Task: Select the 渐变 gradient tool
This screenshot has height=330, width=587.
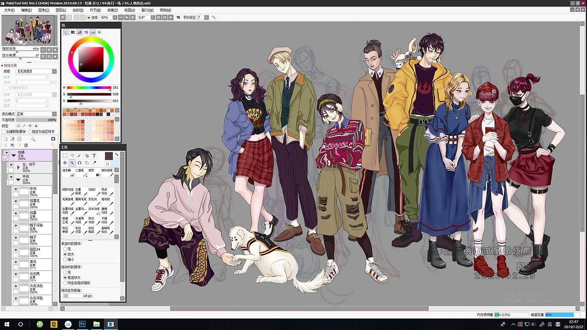Action: 94,173
